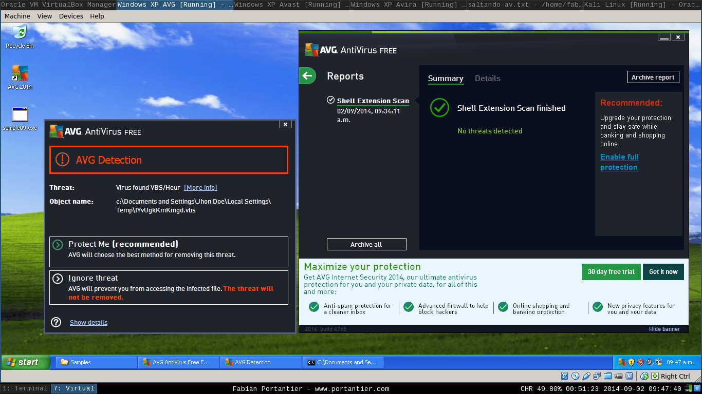The width and height of the screenshot is (702, 394).
Task: Select the sample09.exe desktop file
Action: 20,119
